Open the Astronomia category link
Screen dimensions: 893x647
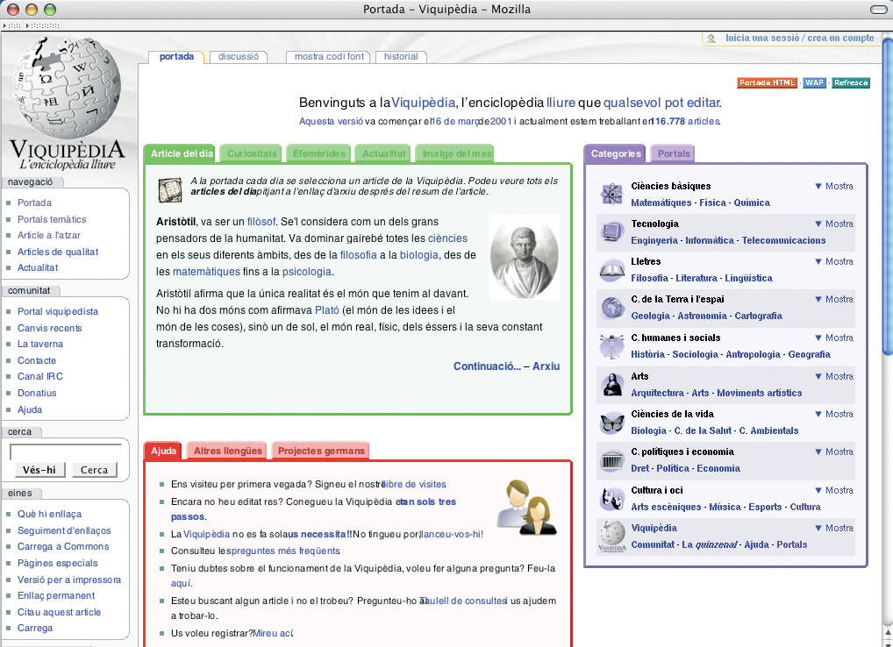pos(703,316)
